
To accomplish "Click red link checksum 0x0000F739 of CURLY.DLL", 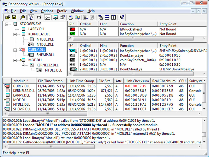I will click(x=136, y=86).
